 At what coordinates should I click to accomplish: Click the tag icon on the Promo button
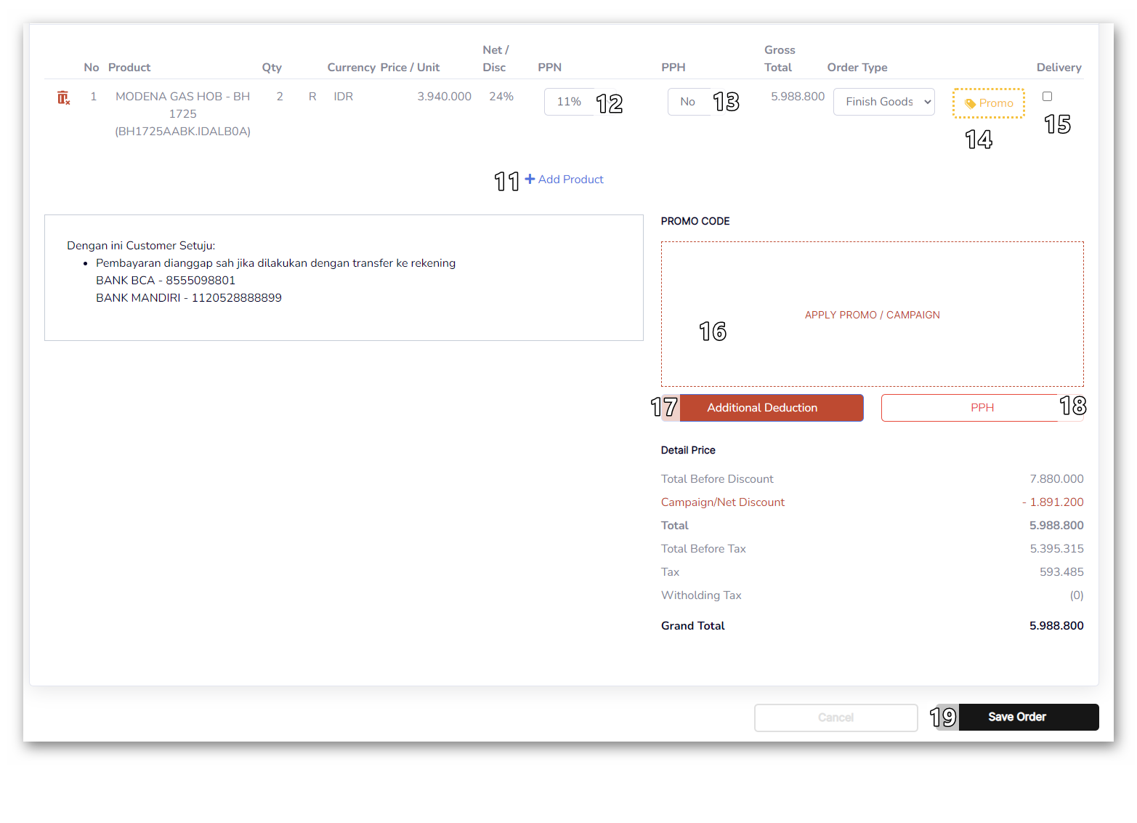(970, 103)
